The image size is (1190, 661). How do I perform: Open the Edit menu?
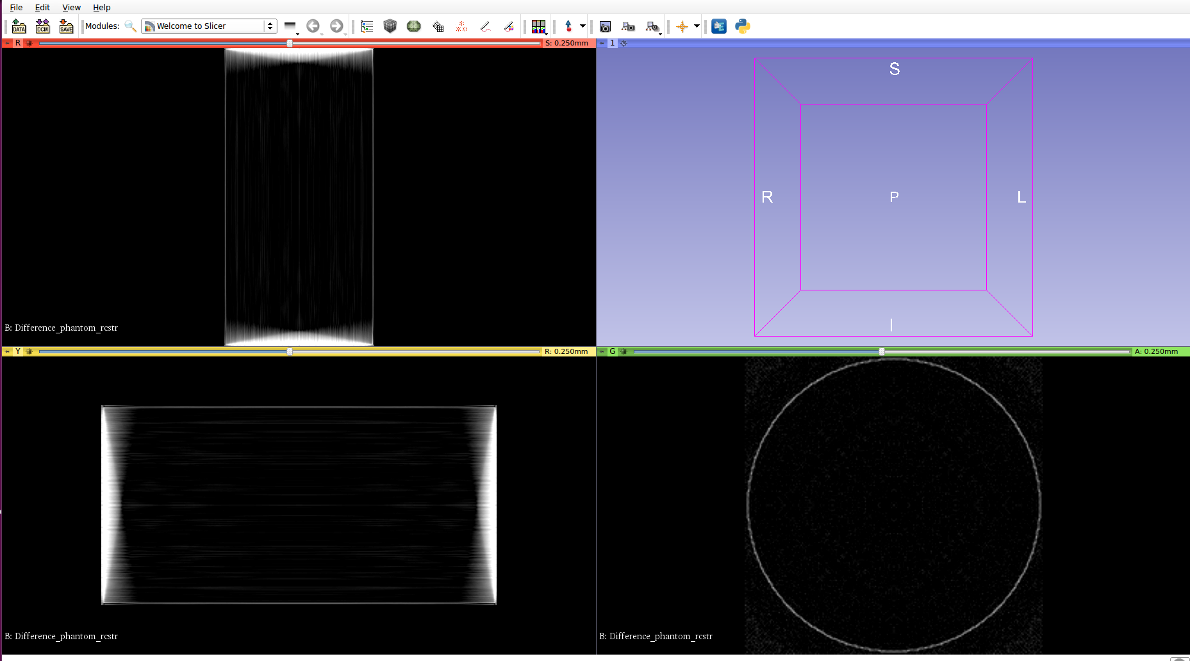tap(42, 7)
